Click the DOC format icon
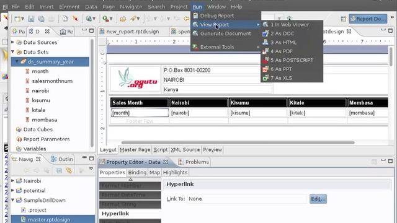This screenshot has width=397, height=223. [x=265, y=33]
